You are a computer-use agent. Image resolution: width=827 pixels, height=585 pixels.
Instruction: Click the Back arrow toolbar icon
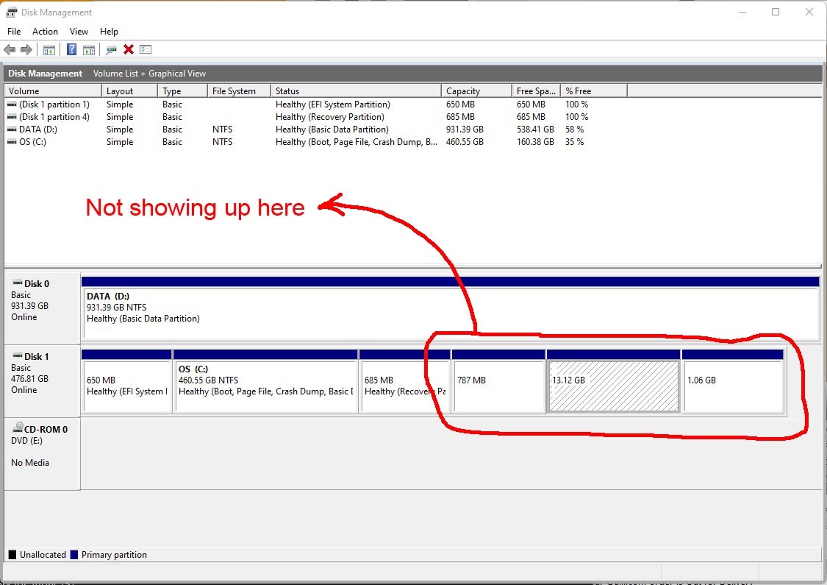tap(10, 49)
